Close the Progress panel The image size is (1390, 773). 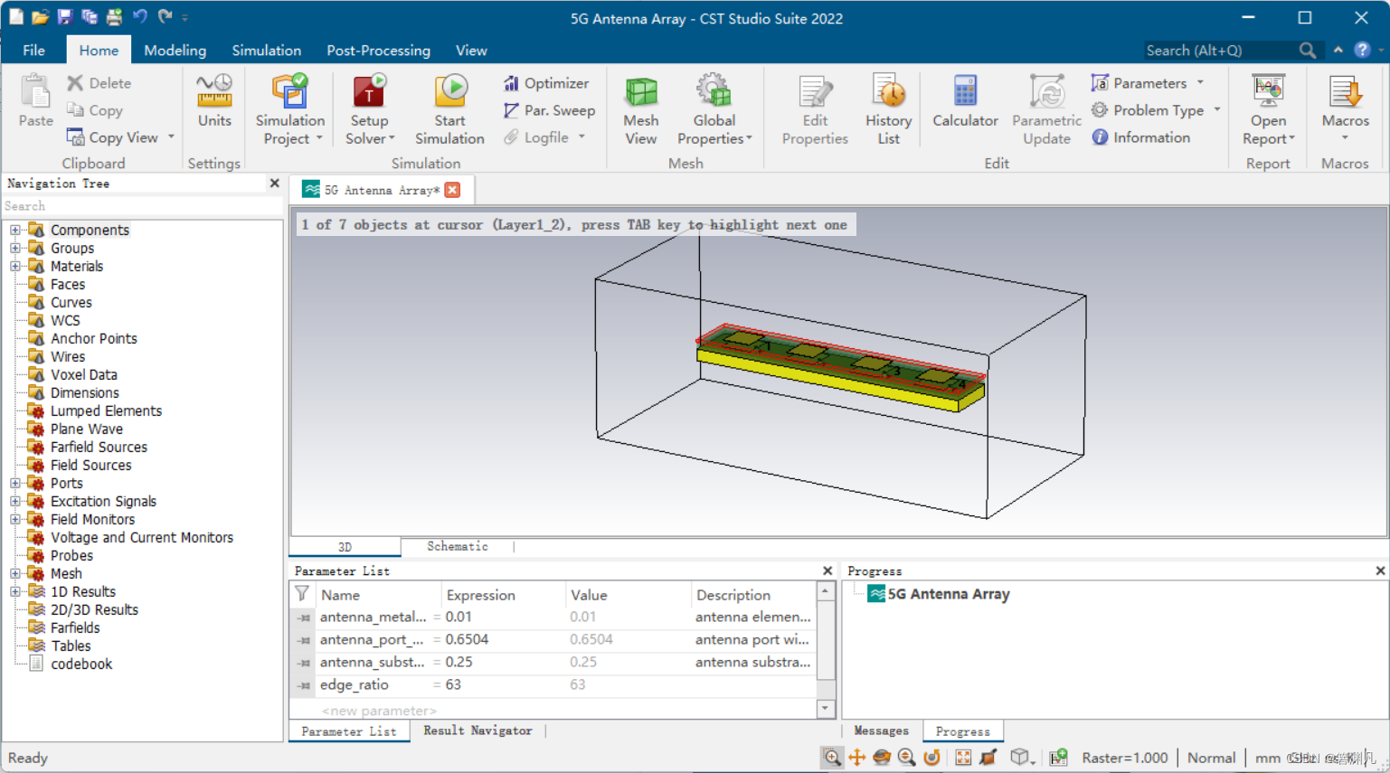point(1380,570)
